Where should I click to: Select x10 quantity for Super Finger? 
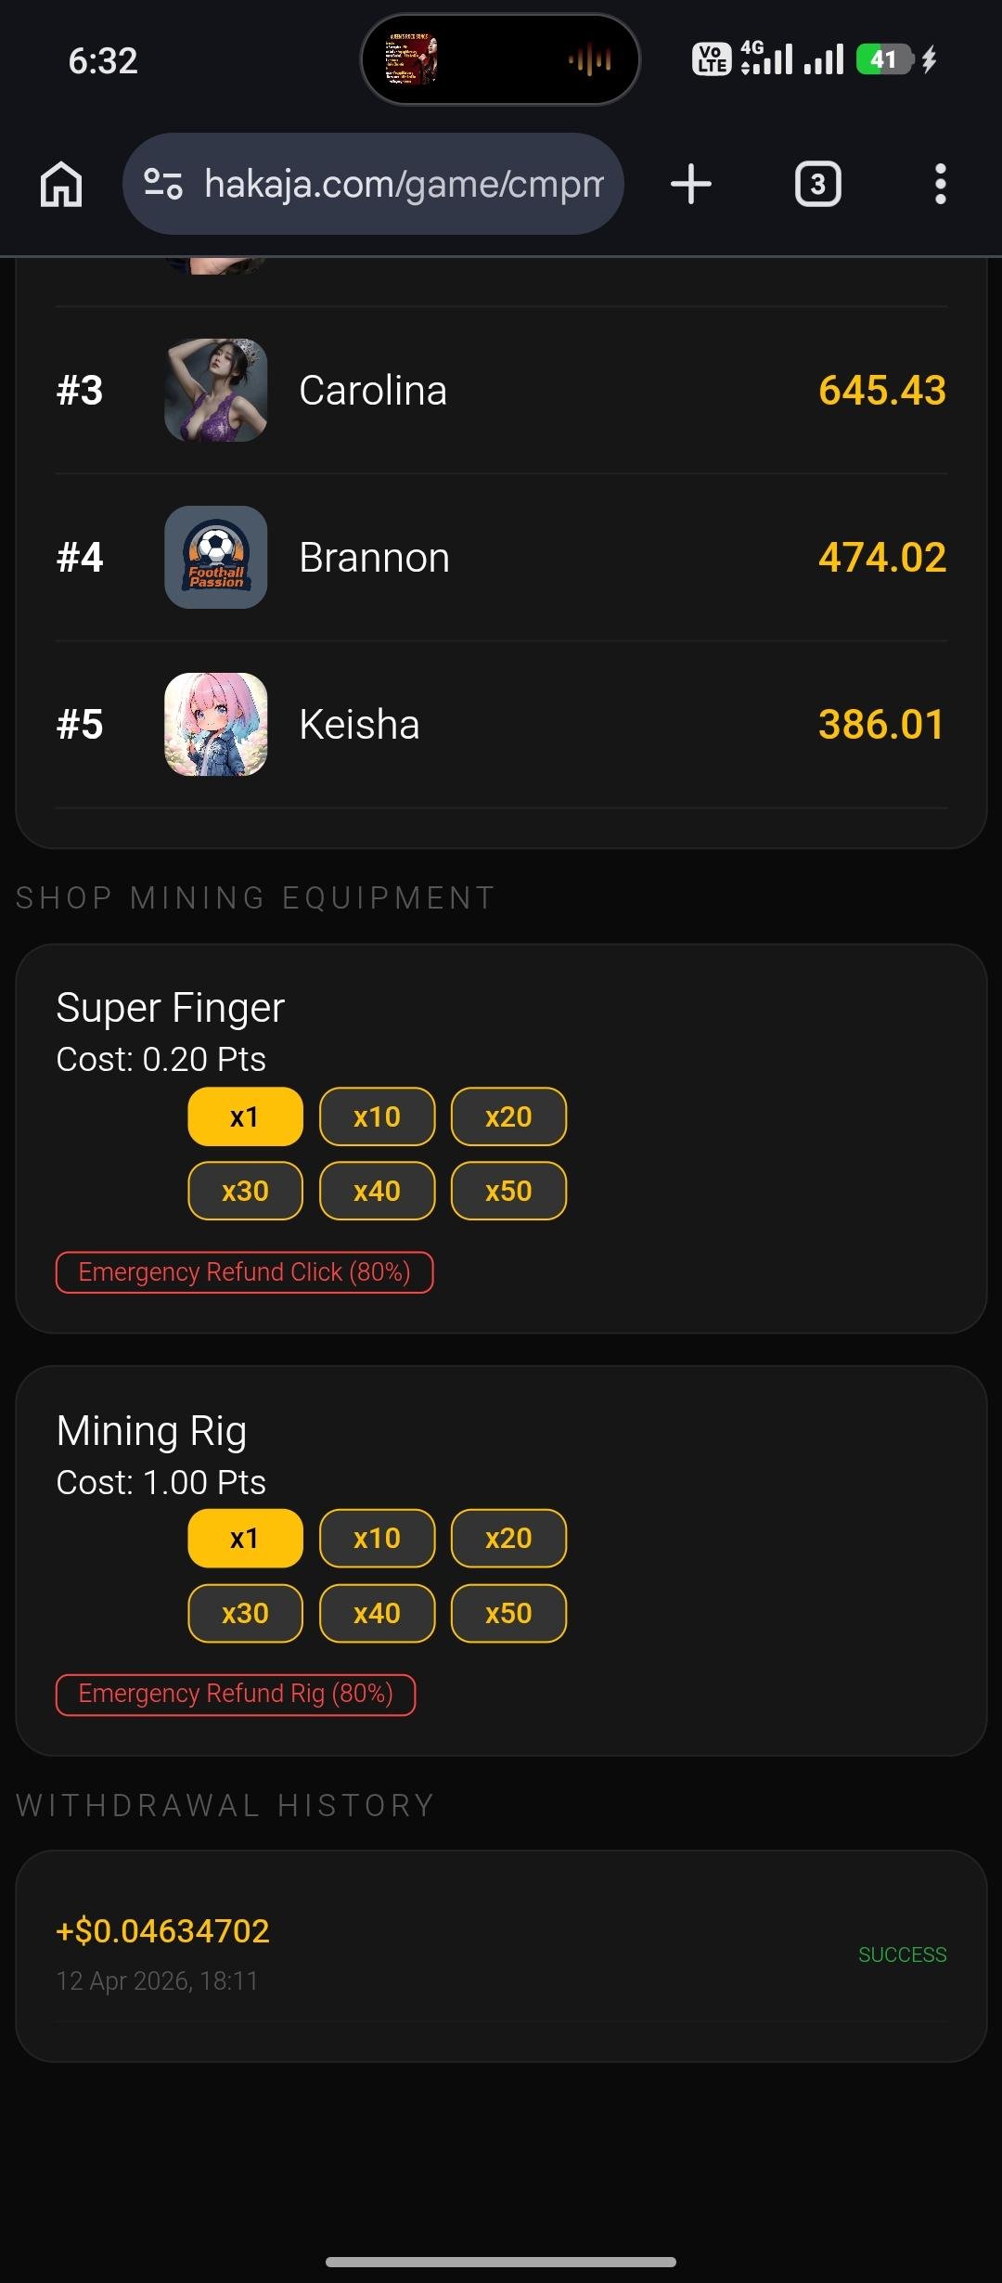[377, 1116]
